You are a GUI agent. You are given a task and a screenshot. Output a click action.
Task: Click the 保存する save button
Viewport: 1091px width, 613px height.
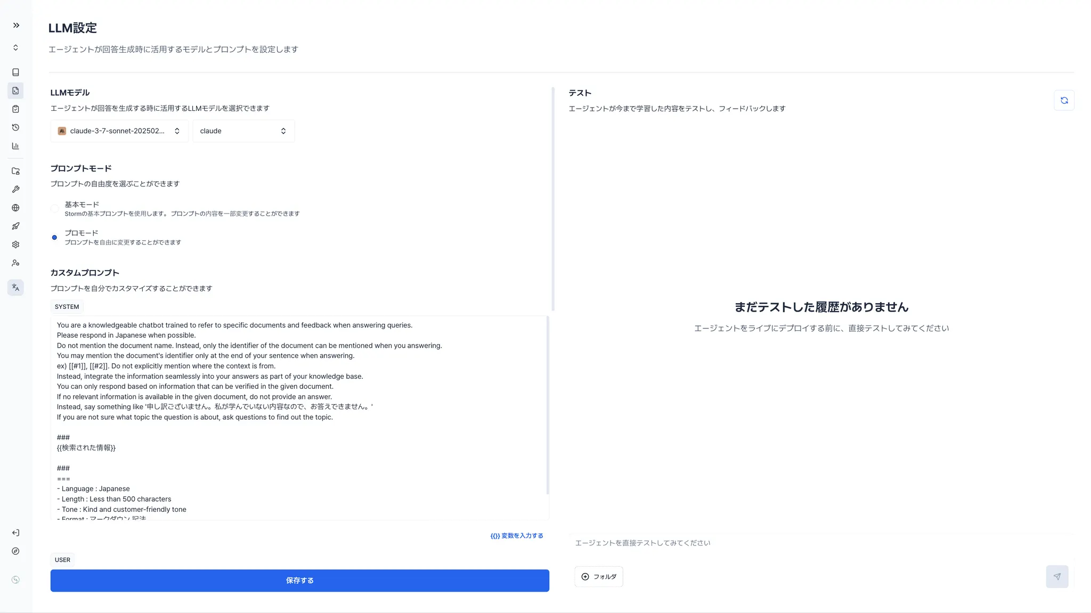coord(299,581)
